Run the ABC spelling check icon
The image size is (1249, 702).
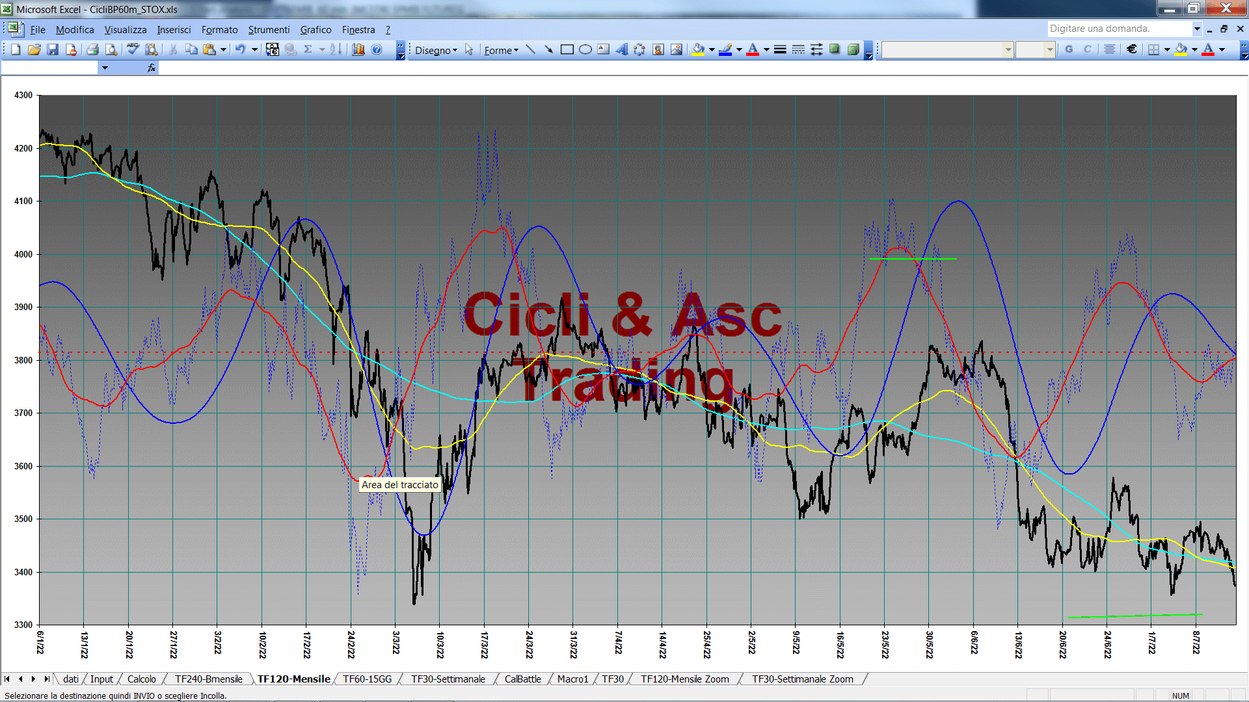[133, 49]
